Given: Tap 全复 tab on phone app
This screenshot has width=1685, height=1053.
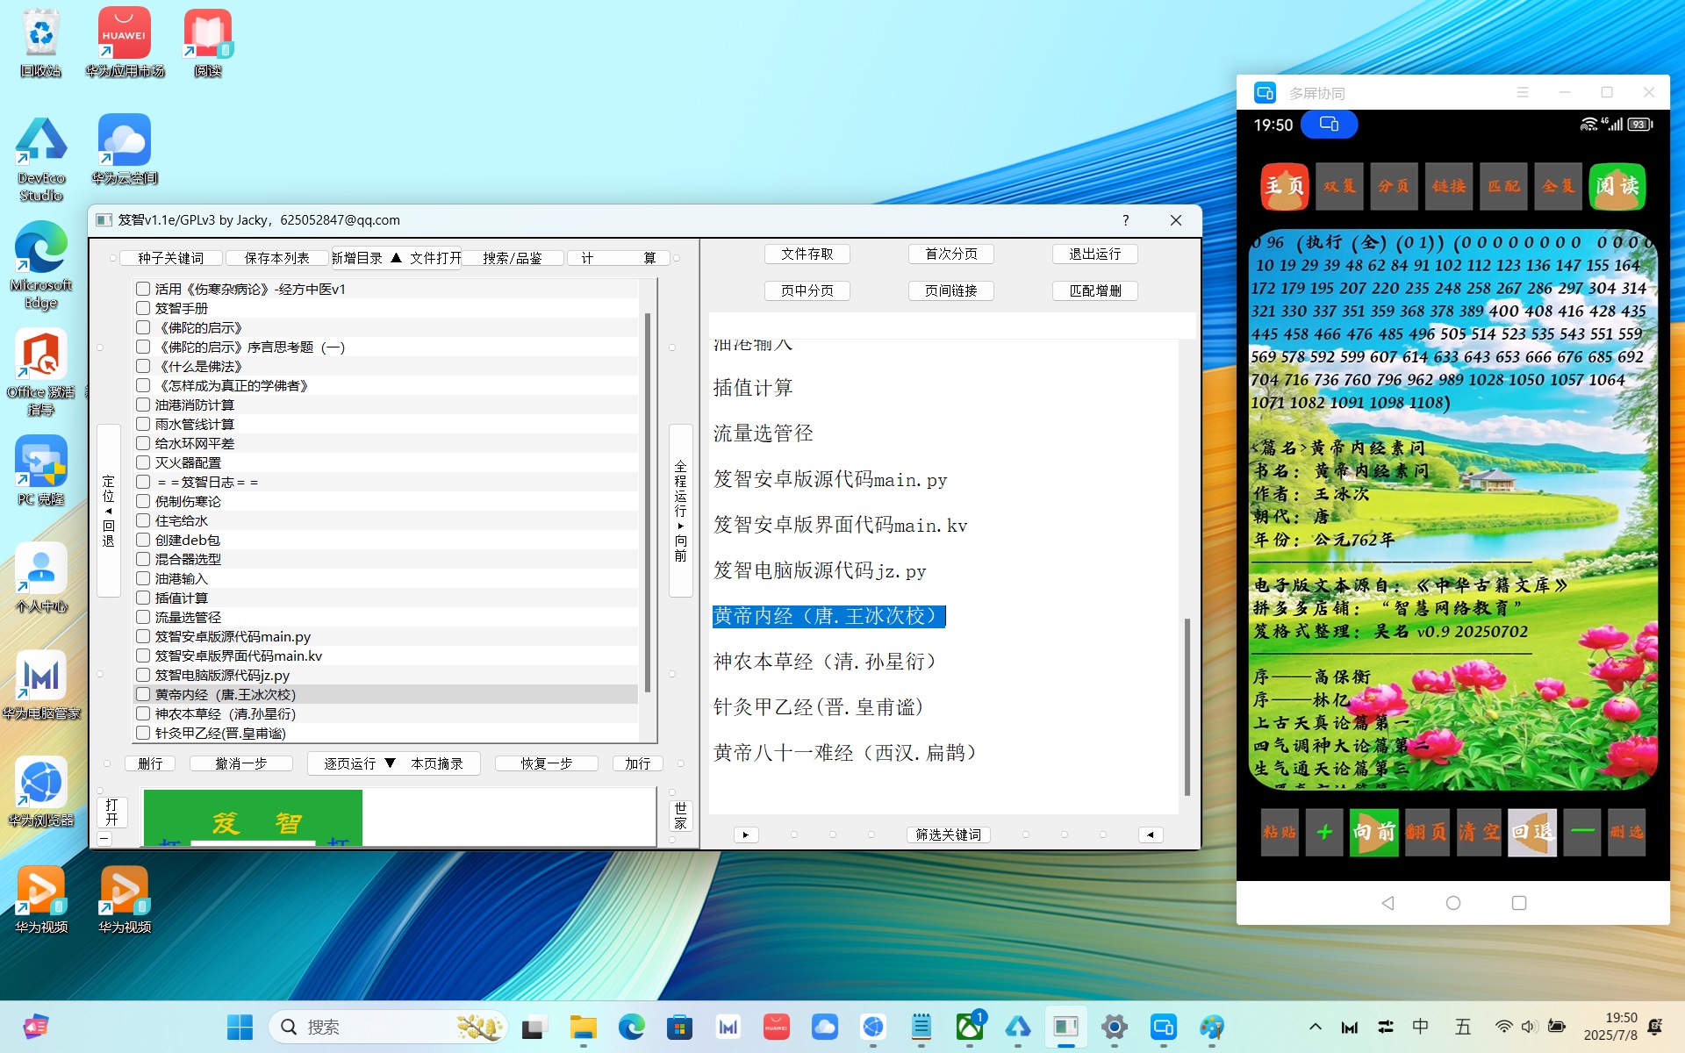Looking at the screenshot, I should [1559, 186].
